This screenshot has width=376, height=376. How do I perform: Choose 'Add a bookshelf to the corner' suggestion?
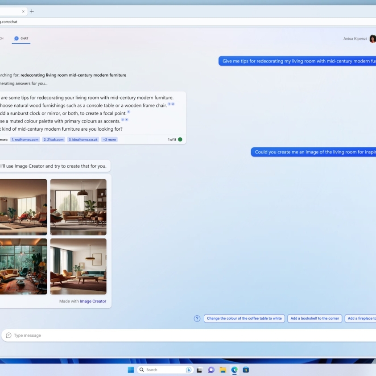(x=314, y=318)
